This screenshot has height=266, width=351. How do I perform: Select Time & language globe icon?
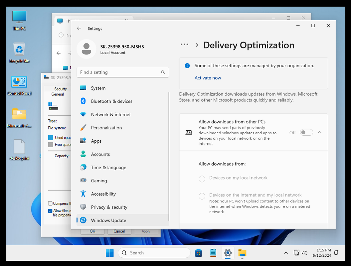click(83, 167)
